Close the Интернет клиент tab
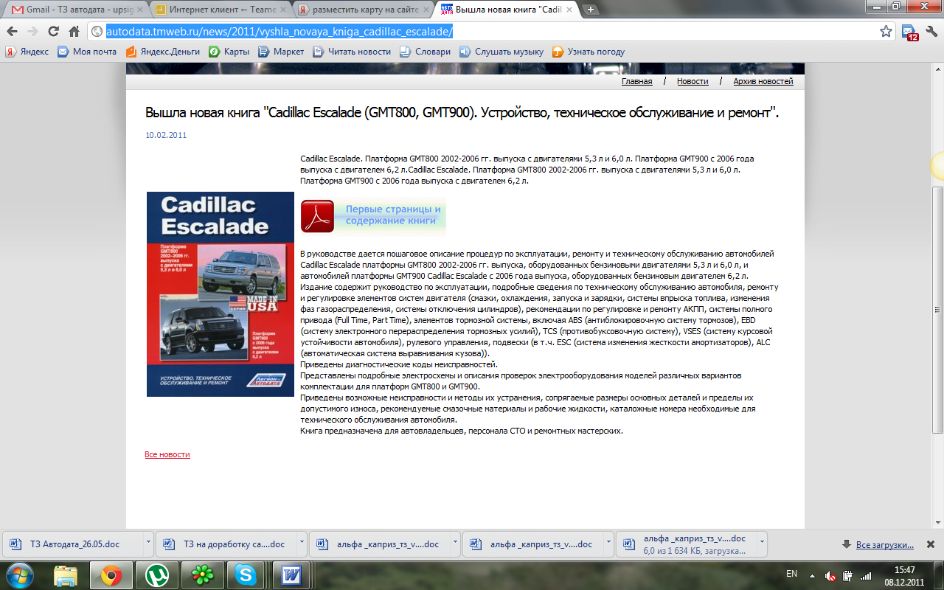This screenshot has height=590, width=944. tap(282, 10)
